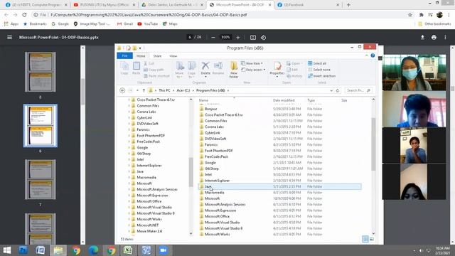Image resolution: width=455 pixels, height=256 pixels.
Task: Switch to the YouTube browser tab
Action: click(x=104, y=5)
